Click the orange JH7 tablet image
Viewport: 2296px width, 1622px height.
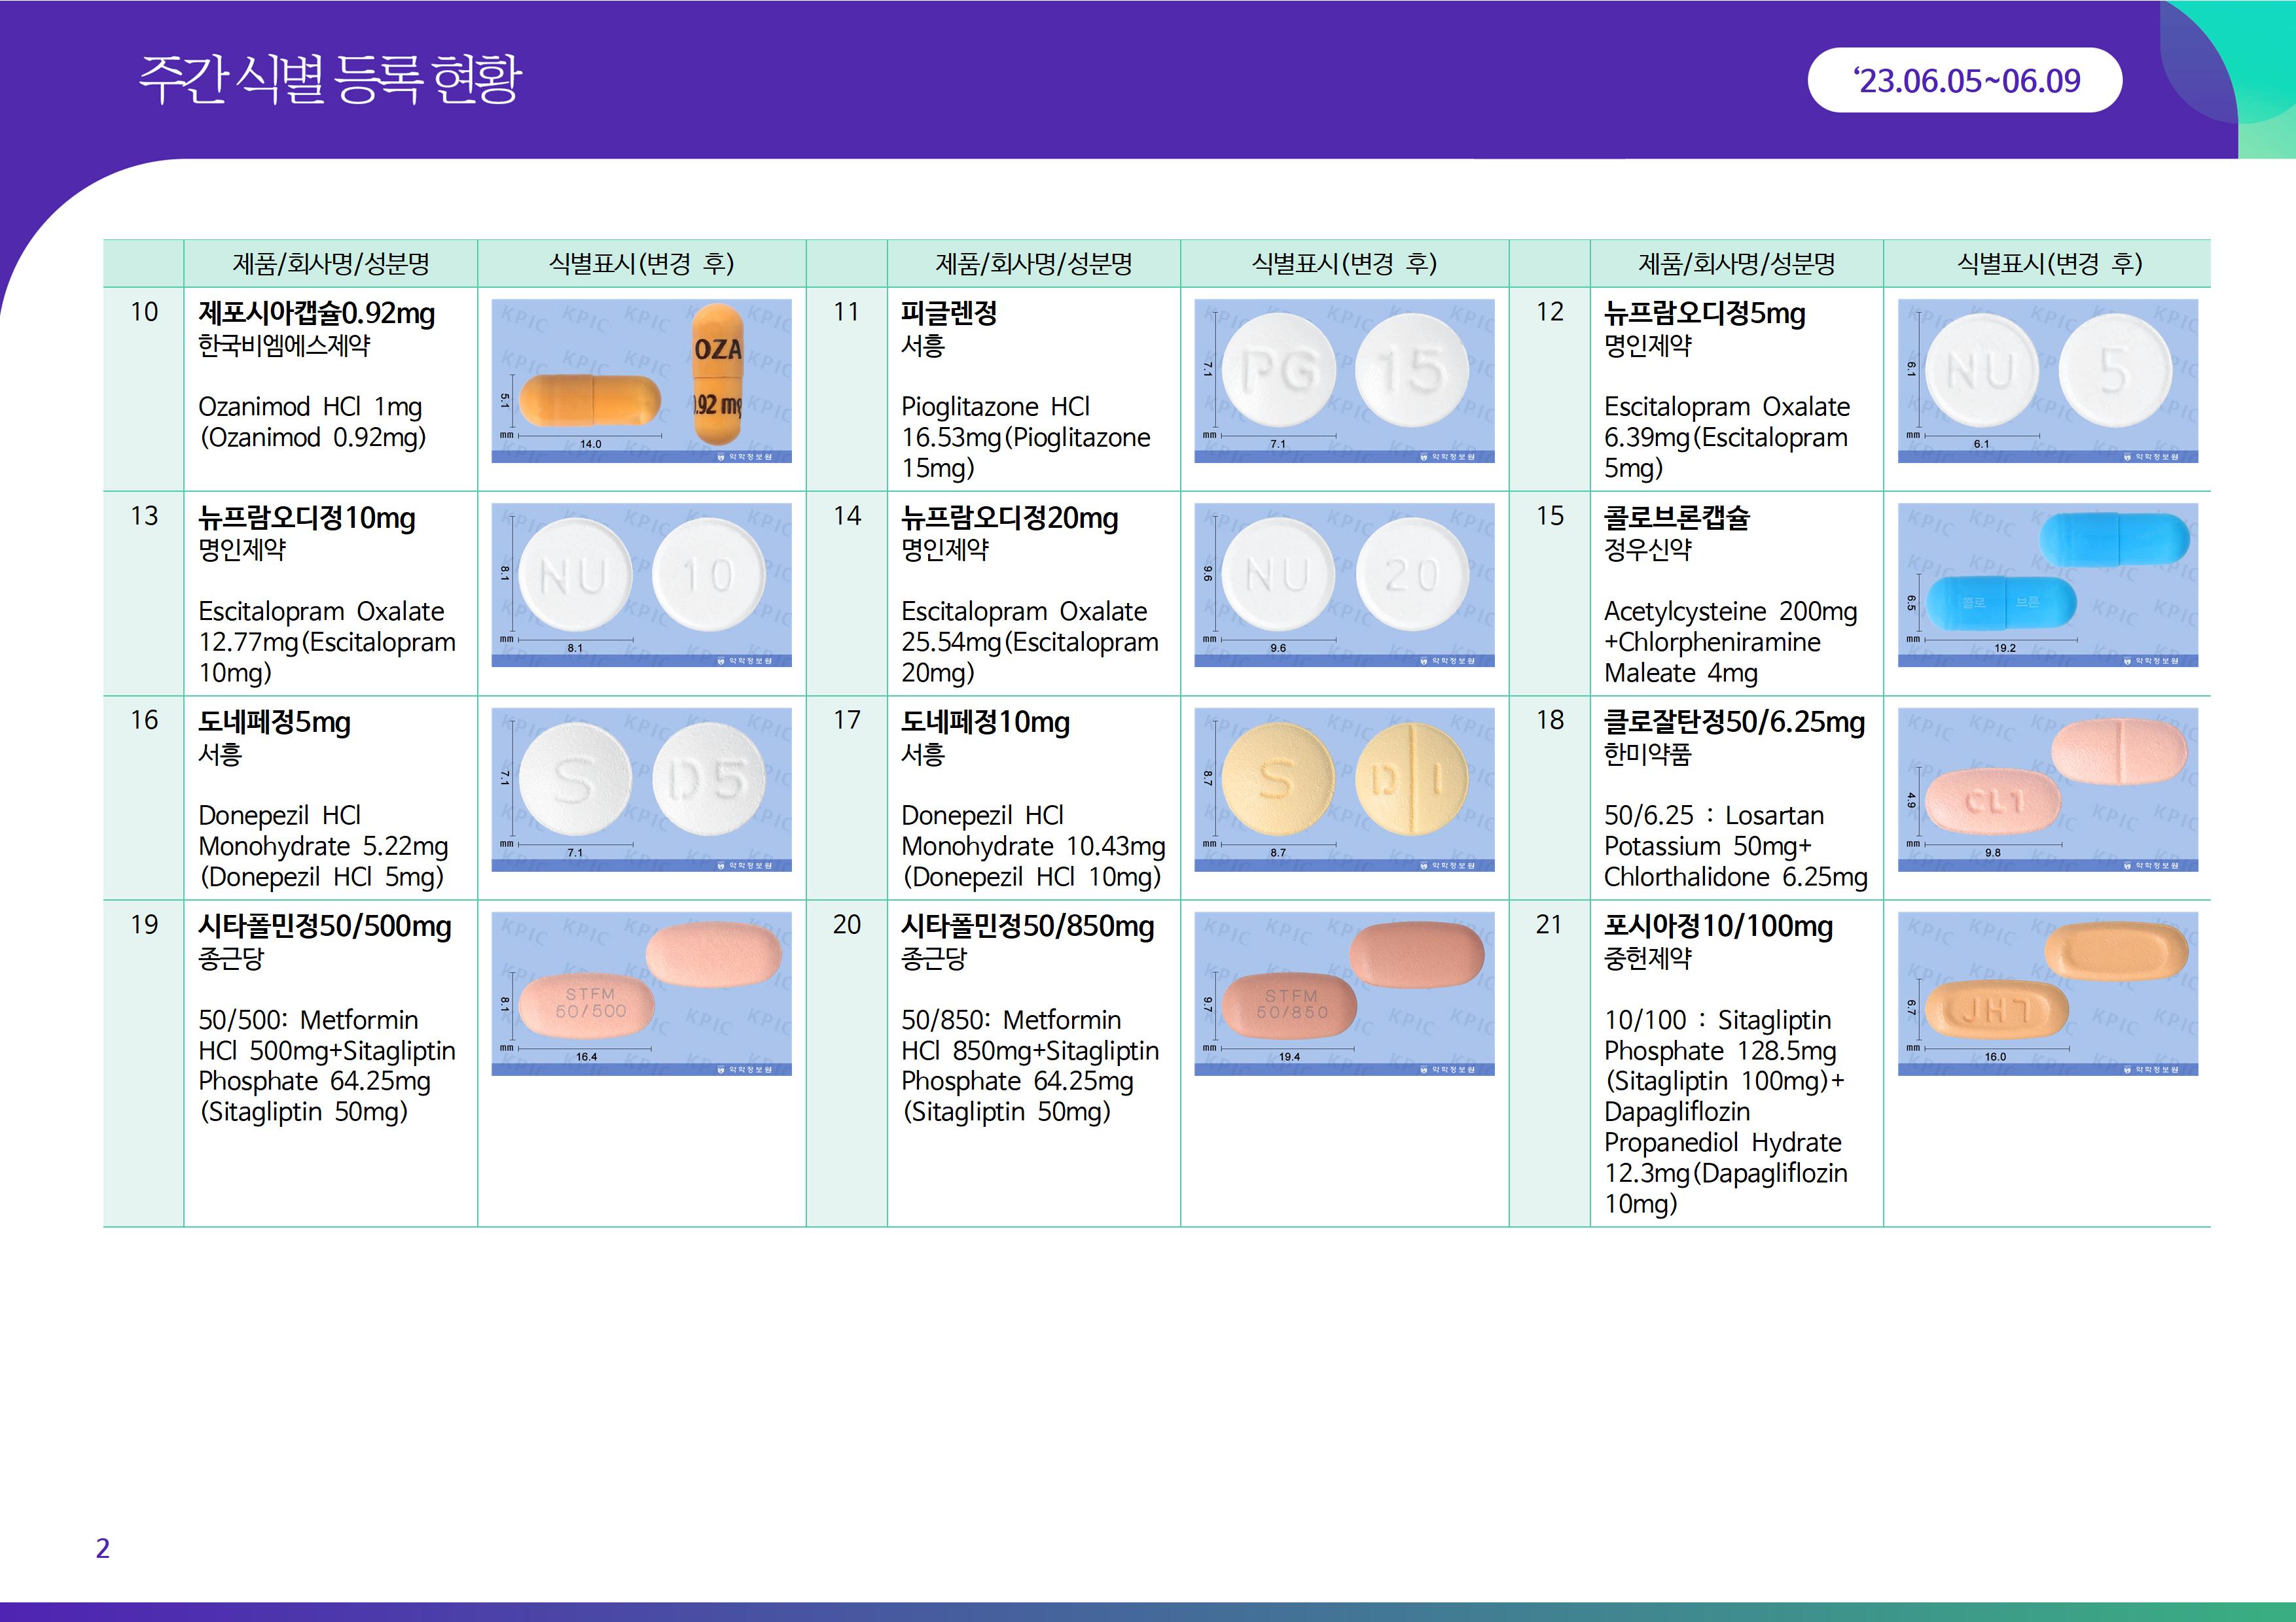click(2047, 993)
